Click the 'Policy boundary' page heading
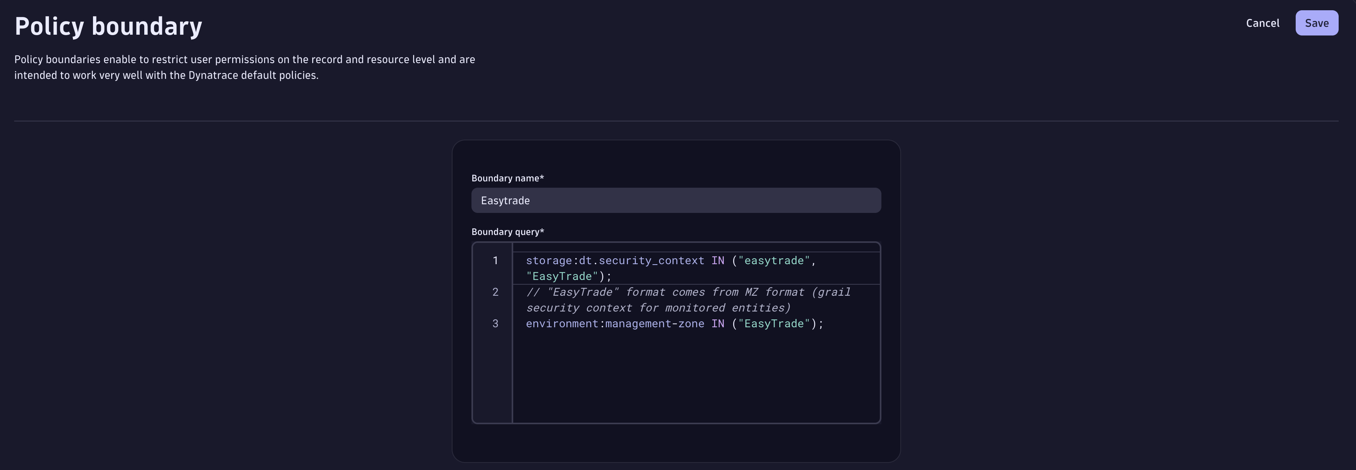The height and width of the screenshot is (470, 1356). coord(108,26)
